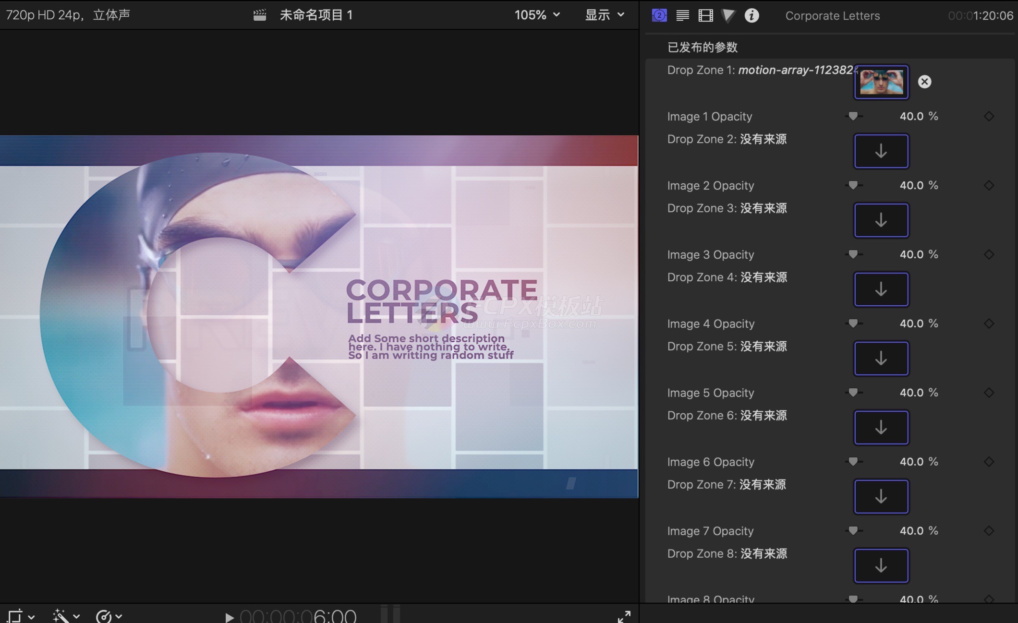
Task: Click the Drop Zone 5 well
Action: [881, 359]
